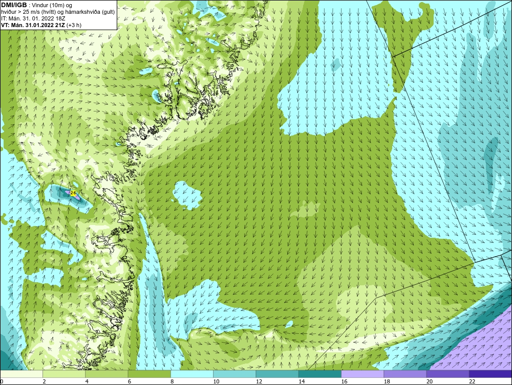Click the 16-18 m/s lavender legend swatch
The width and height of the screenshot is (512, 385).
pyautogui.click(x=362, y=374)
